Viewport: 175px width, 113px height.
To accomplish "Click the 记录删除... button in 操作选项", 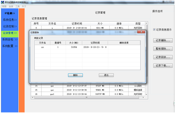I will [x=163, y=40].
